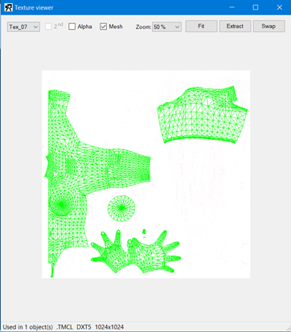Image resolution: width=291 pixels, height=332 pixels.
Task: Open the Tex_07 texture dropdown
Action: tap(23, 27)
